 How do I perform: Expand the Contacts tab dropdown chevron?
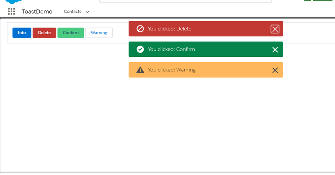click(88, 12)
